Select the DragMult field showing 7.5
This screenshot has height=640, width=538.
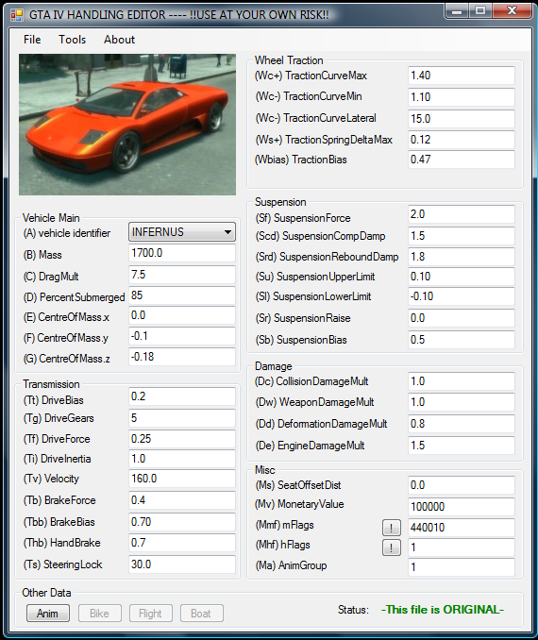click(x=182, y=275)
